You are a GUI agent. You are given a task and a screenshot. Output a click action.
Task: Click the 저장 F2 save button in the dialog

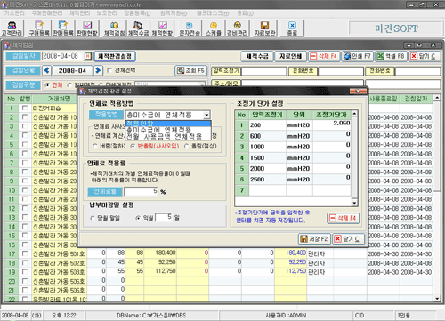(314, 239)
